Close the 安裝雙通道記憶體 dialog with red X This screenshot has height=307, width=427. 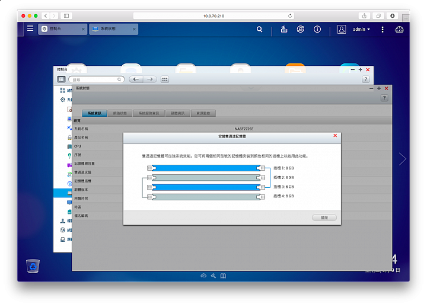[x=335, y=136]
